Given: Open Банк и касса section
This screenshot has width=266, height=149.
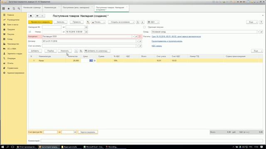Looking at the screenshot, I should click(12, 25).
